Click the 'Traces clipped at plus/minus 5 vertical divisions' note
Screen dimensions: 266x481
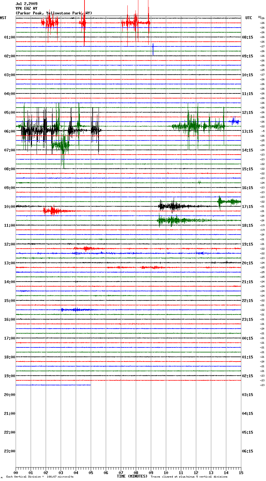189,477
